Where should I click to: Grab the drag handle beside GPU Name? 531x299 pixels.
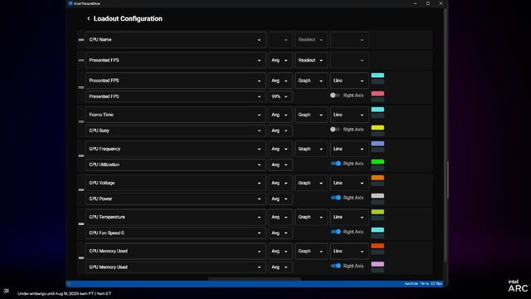point(81,40)
